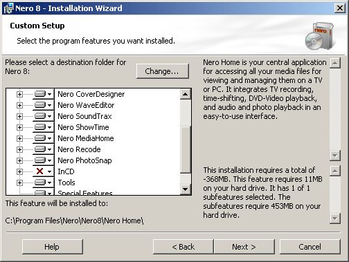This screenshot has height=262, width=349.
Task: Click size requirements pane scroll down arrow
Action: pyautogui.click(x=335, y=218)
